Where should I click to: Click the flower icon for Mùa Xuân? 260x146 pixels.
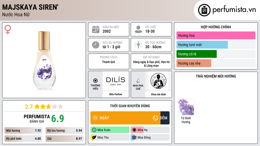94,130
